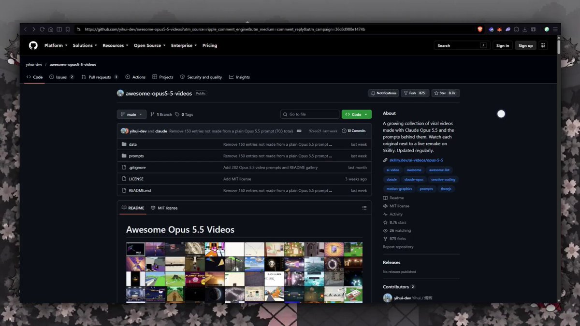Select the Code tab
Screen dimensions: 580x326
pyautogui.click(x=34, y=77)
